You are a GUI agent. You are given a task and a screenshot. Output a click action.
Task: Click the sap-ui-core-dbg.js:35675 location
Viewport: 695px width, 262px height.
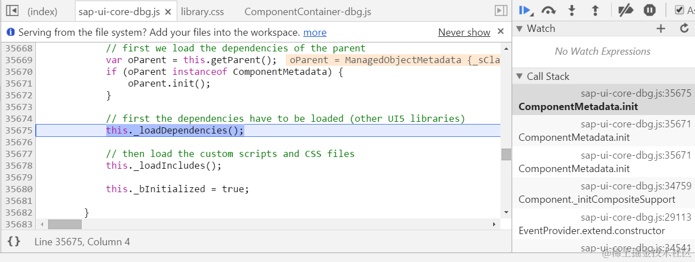click(x=636, y=93)
